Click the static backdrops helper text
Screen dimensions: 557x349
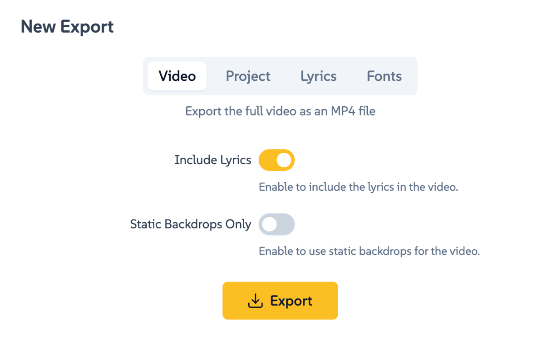[369, 251]
